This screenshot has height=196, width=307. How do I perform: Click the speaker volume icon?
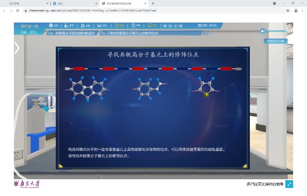click(x=263, y=31)
